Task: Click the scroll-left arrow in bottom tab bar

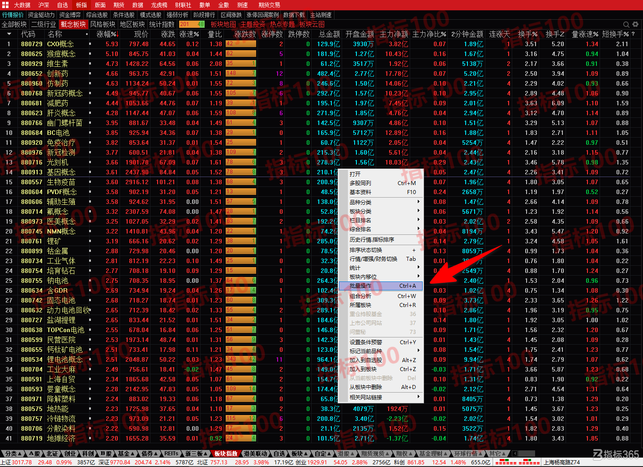Action: (x=514, y=454)
